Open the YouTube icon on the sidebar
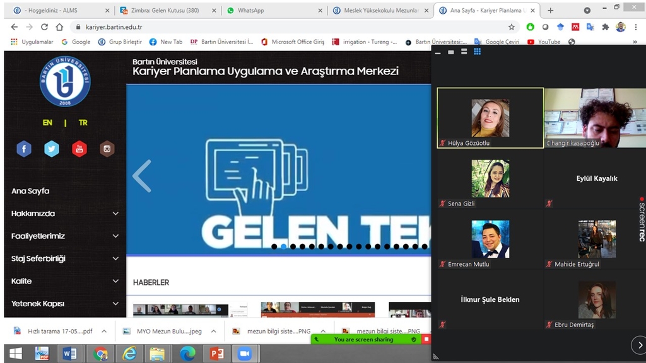Image resolution: width=646 pixels, height=363 pixels. pos(79,149)
